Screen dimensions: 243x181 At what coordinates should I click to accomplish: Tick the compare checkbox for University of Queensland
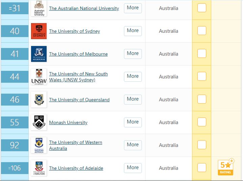coord(201,99)
